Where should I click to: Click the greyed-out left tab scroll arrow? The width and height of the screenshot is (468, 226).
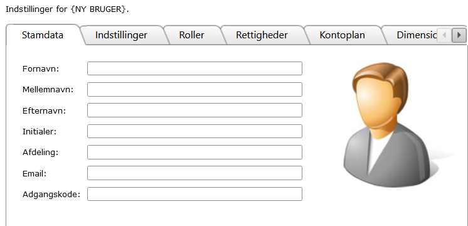(x=444, y=36)
